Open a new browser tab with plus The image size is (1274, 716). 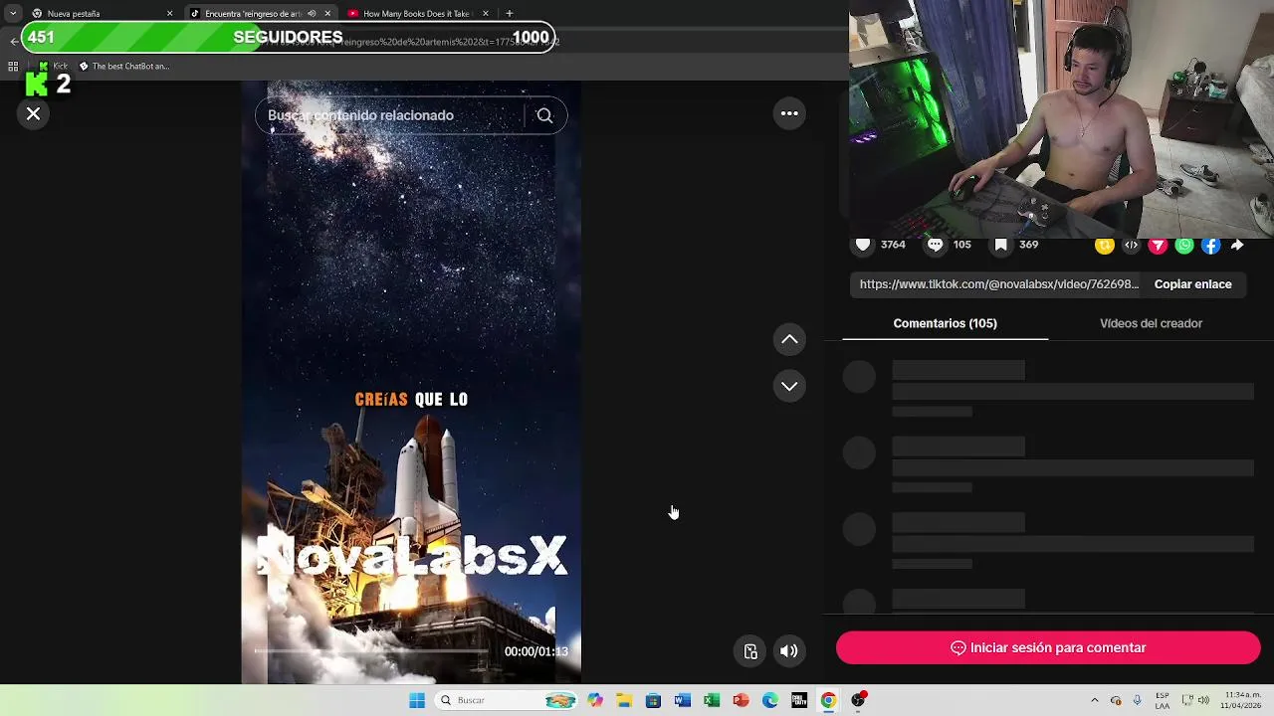(510, 14)
